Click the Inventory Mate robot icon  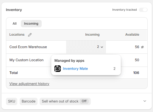click(57, 69)
